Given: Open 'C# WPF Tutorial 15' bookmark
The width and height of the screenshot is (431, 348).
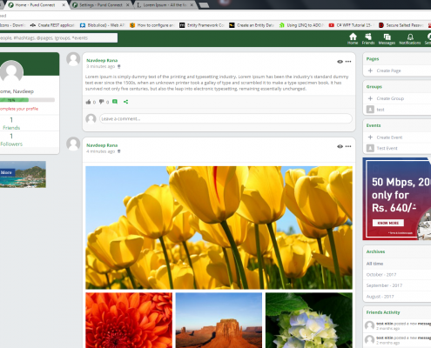Looking at the screenshot, I should click(x=351, y=25).
